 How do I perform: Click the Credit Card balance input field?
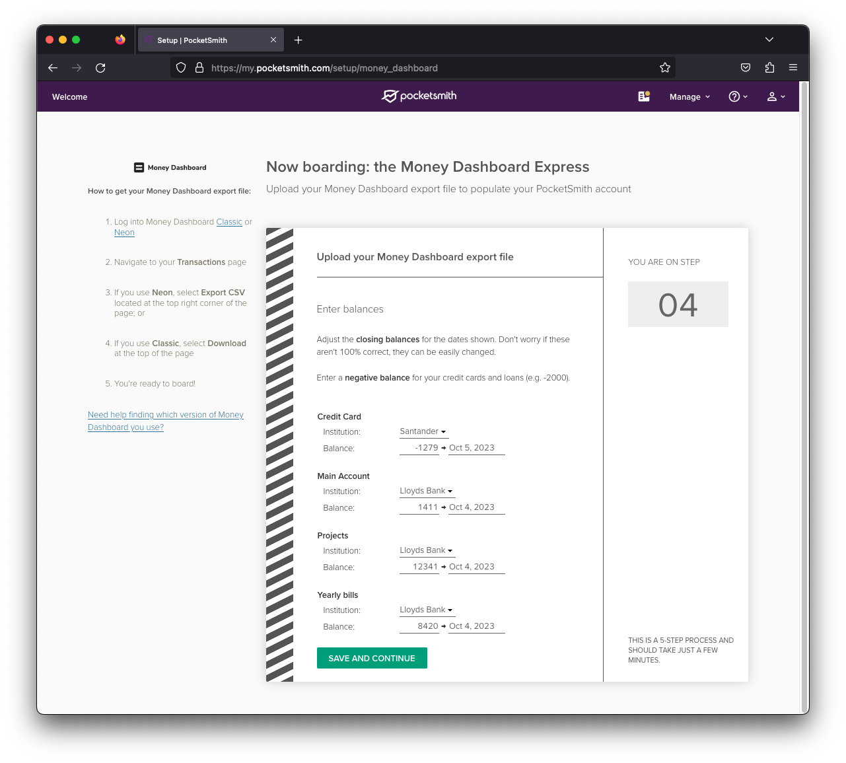pyautogui.click(x=419, y=447)
